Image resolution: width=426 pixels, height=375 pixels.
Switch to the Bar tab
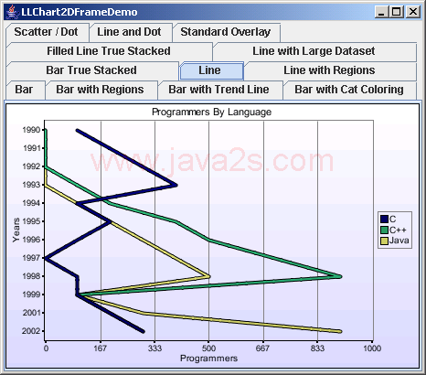25,90
